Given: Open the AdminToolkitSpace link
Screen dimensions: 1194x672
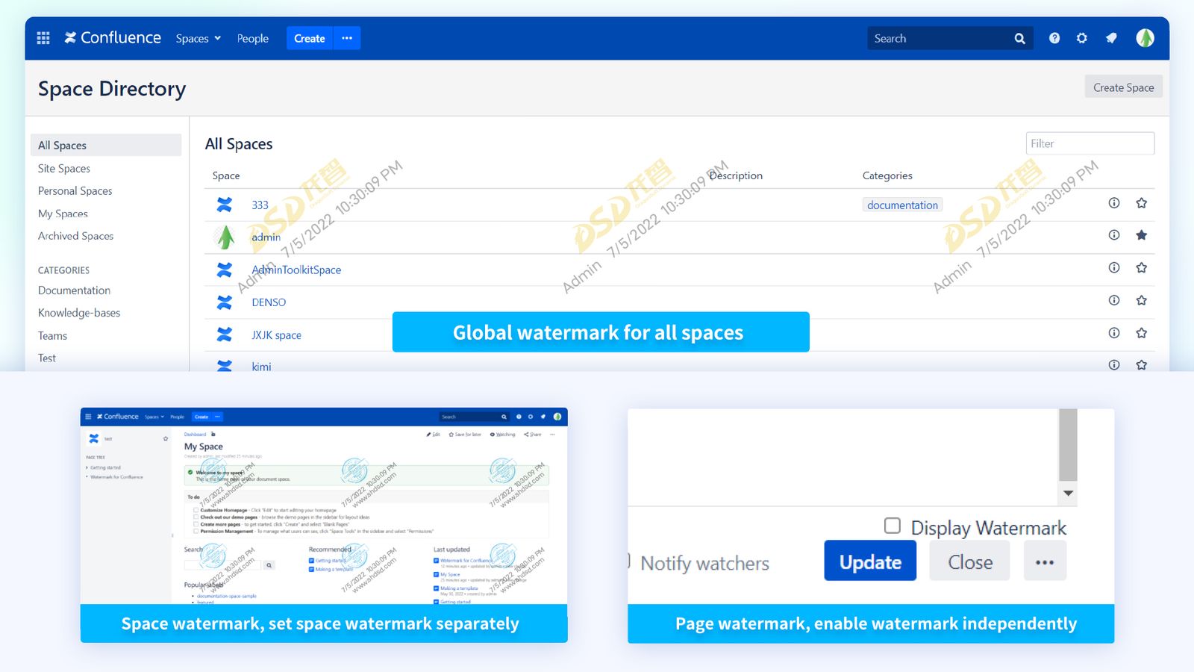Looking at the screenshot, I should [296, 270].
